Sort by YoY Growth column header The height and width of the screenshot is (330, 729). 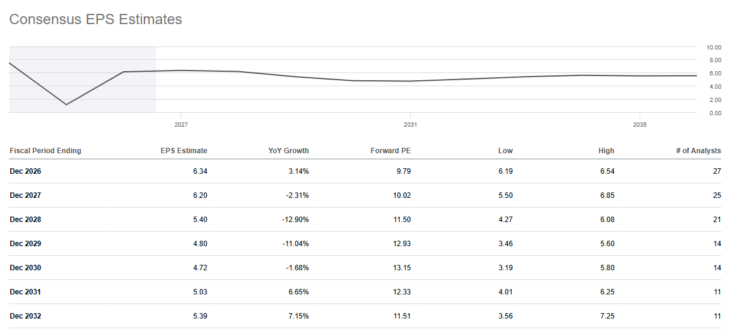point(289,151)
